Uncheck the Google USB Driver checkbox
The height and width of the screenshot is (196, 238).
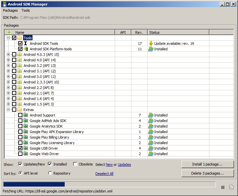click(20, 148)
